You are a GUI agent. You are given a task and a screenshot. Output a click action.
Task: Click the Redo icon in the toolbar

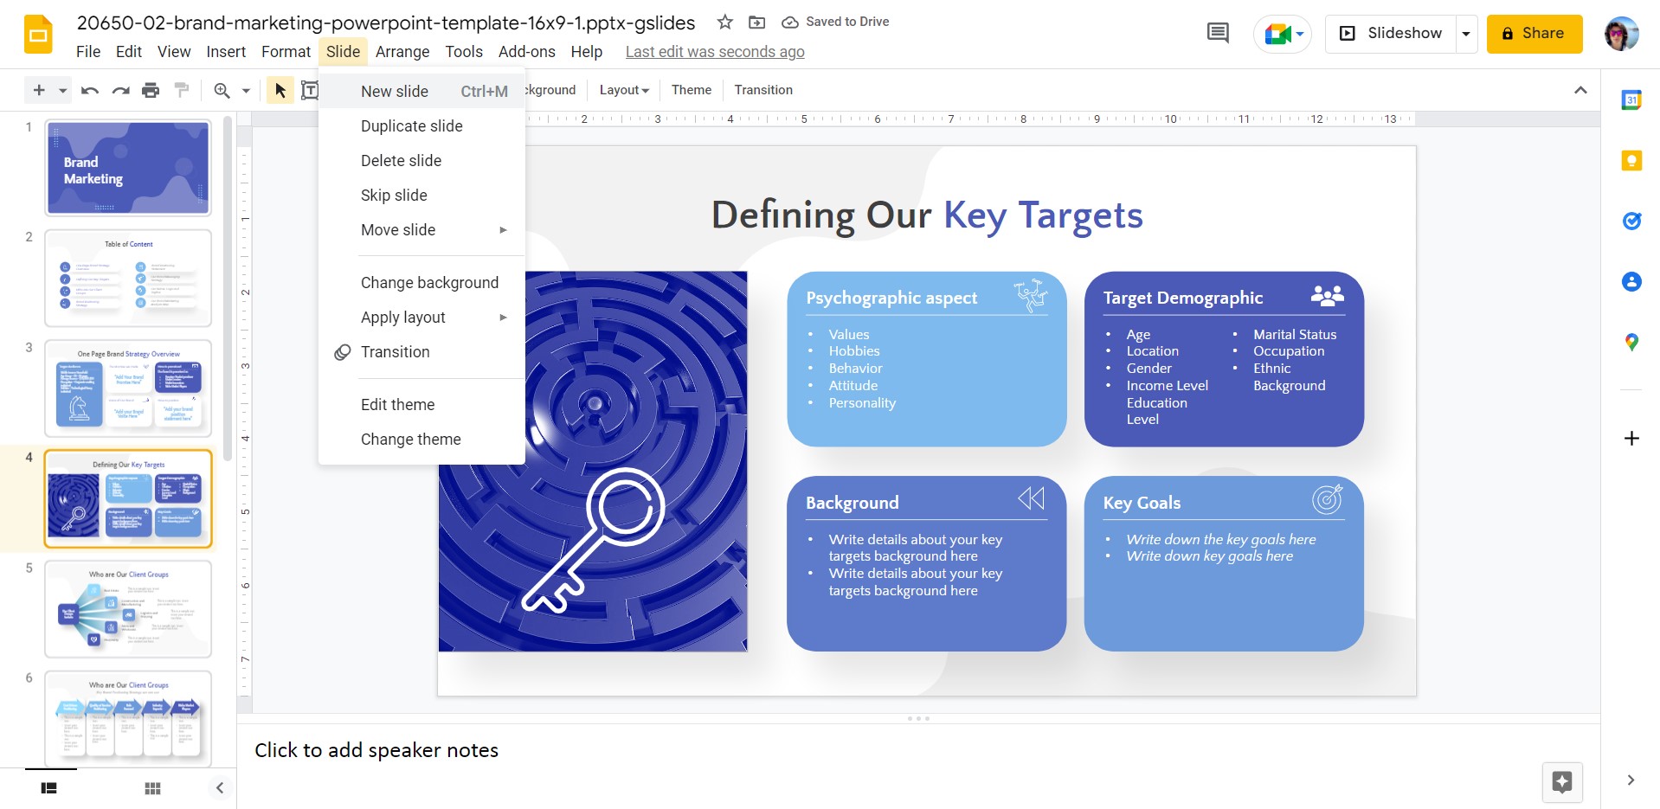(120, 90)
